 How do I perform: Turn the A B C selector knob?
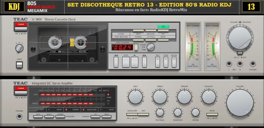(x=19, y=48)
